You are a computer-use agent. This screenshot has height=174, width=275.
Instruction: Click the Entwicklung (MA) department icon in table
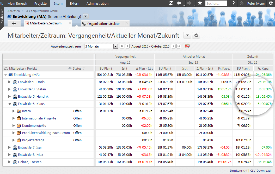11,75
